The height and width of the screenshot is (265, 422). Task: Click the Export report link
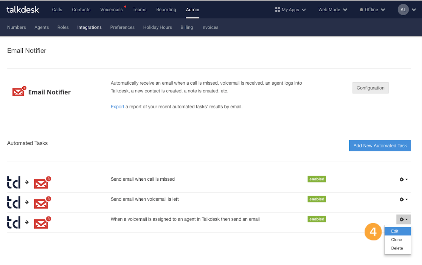coord(117,107)
